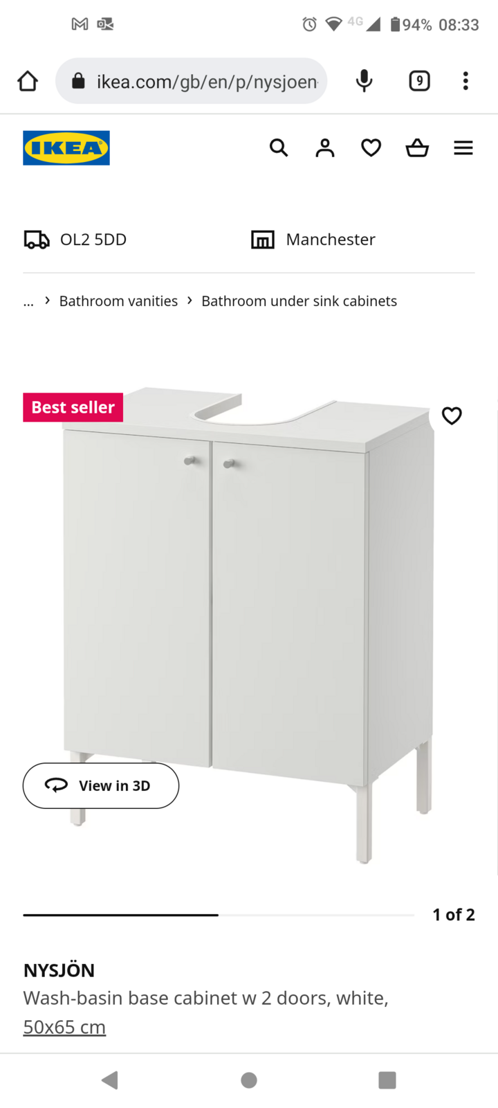Open the shopping basket icon
498x1108 pixels.
(417, 148)
